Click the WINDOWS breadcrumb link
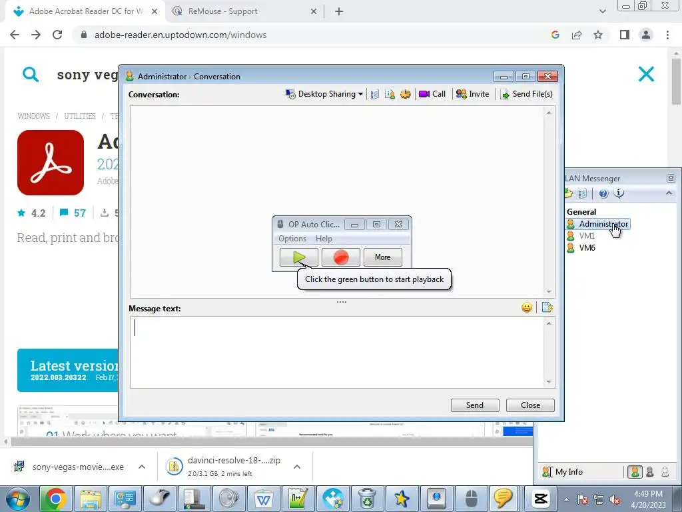 pos(33,116)
